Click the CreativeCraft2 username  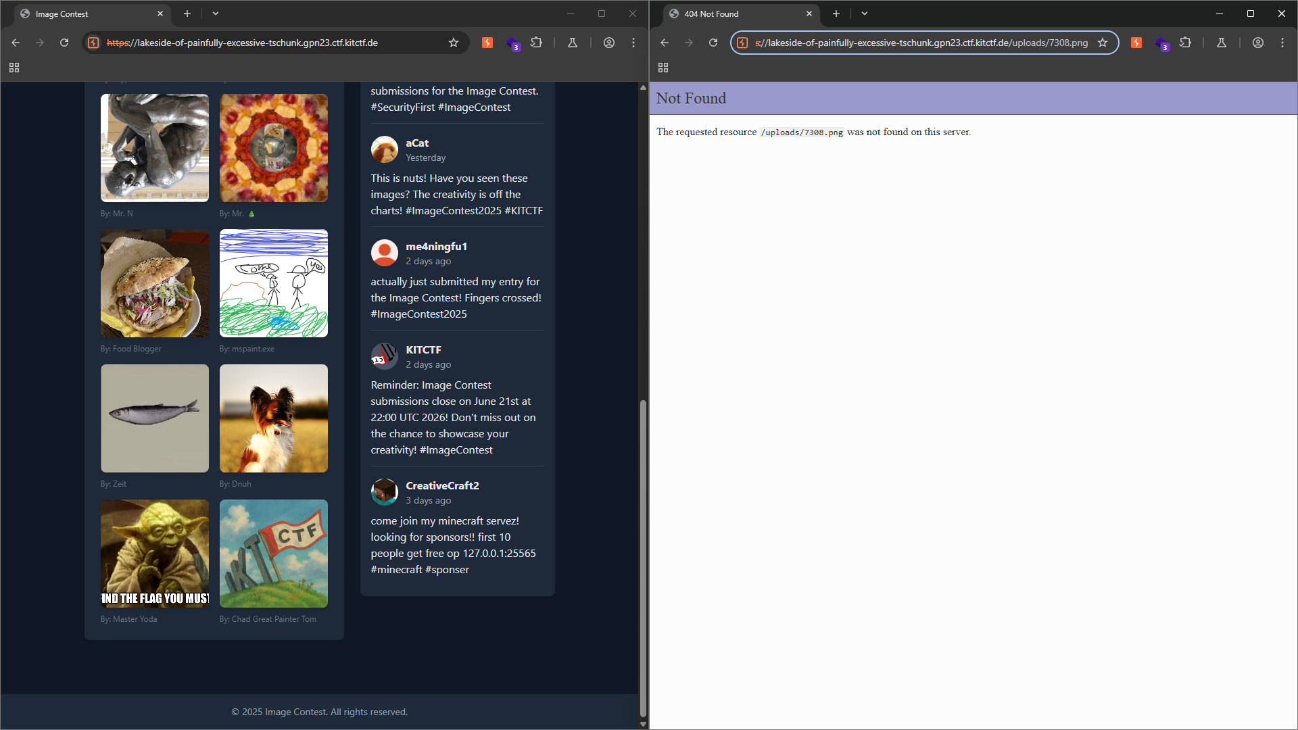(x=443, y=486)
